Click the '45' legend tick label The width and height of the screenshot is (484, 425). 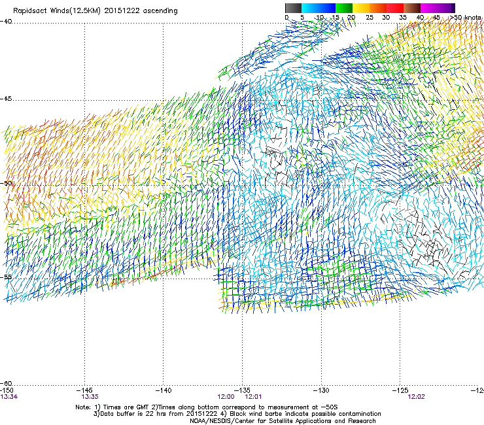[x=436, y=18]
